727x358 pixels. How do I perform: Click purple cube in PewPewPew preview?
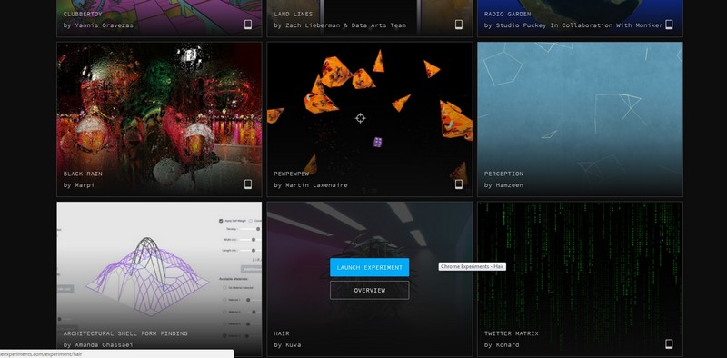(x=378, y=143)
